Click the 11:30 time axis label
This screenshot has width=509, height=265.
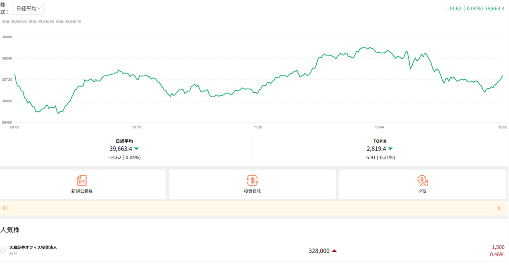click(x=258, y=127)
